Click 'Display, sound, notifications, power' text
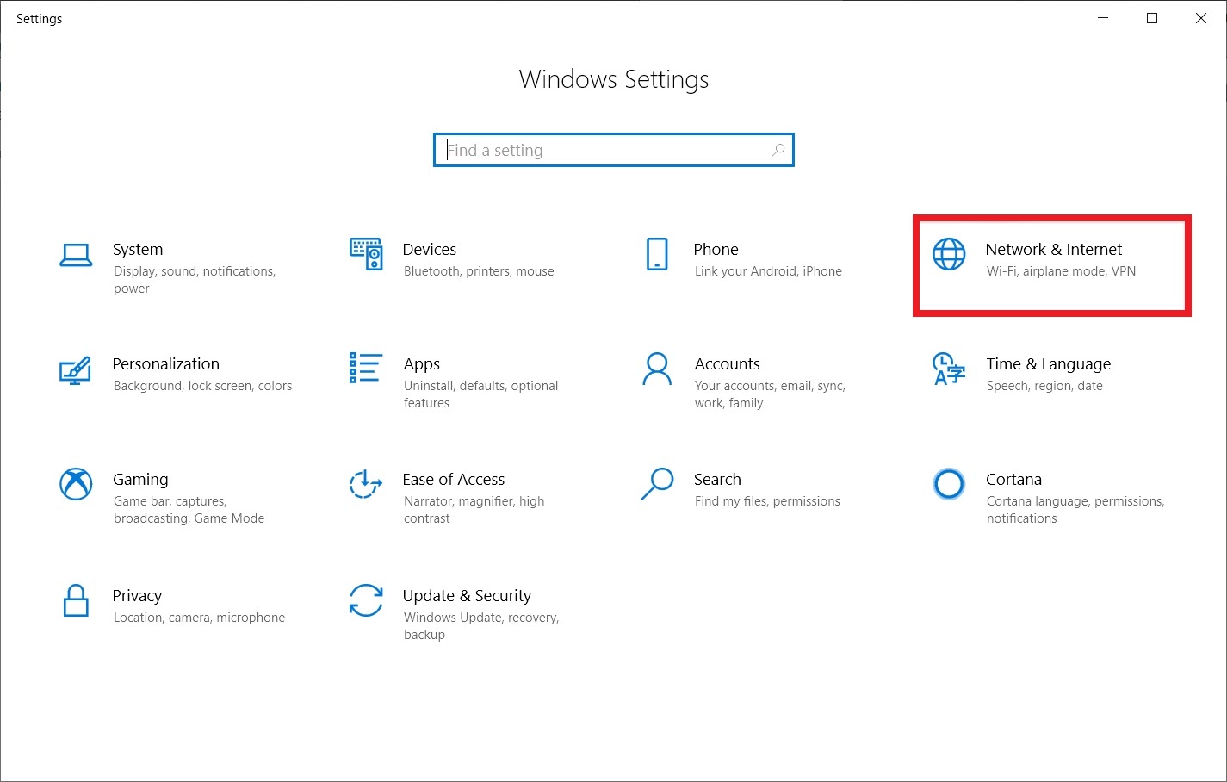The image size is (1227, 782). 195,280
